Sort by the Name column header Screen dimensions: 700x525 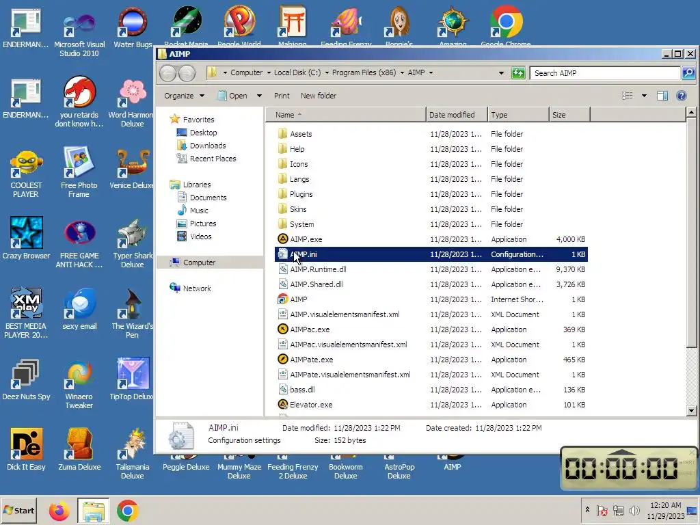click(x=347, y=115)
